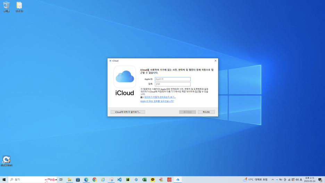Show hidden system tray icons

tap(273, 180)
